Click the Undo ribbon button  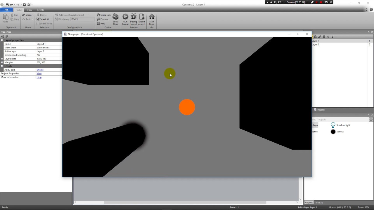27,15
